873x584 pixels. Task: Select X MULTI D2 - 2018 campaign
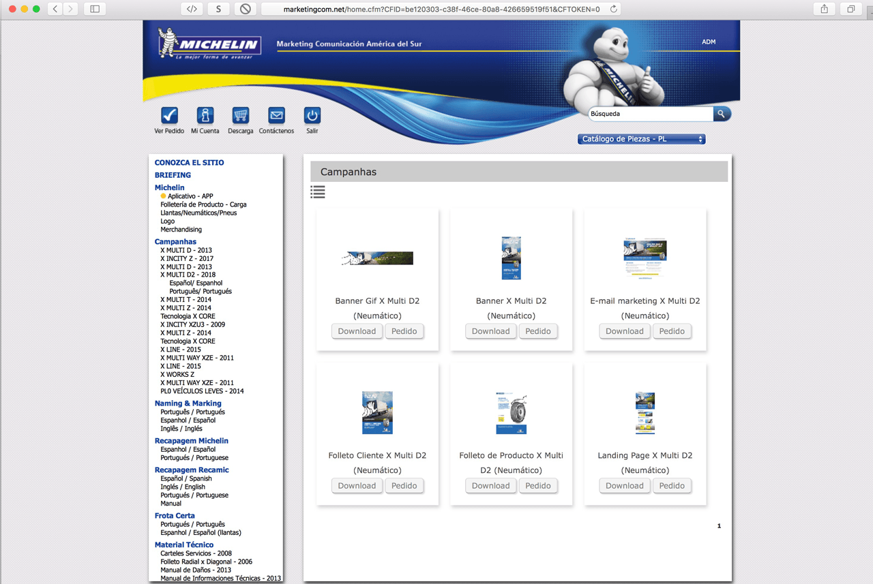(x=188, y=275)
